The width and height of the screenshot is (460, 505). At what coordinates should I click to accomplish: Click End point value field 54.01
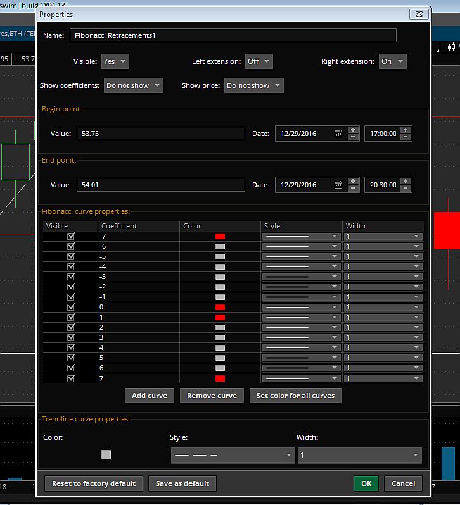161,185
